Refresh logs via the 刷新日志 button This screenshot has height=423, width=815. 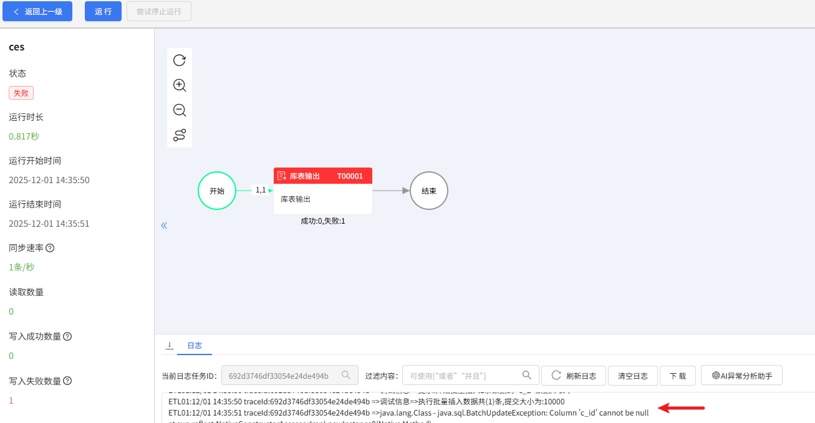pos(573,375)
